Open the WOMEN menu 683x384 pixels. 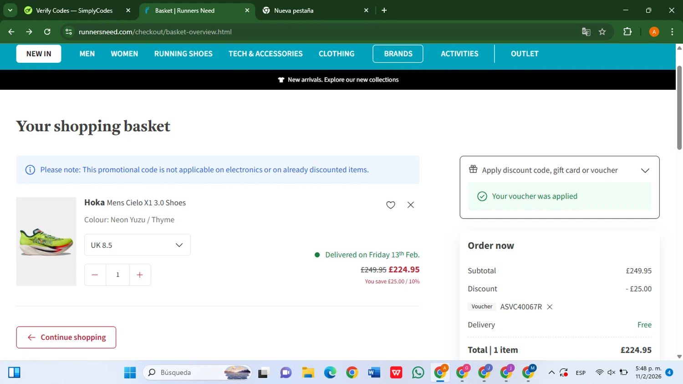pos(124,54)
